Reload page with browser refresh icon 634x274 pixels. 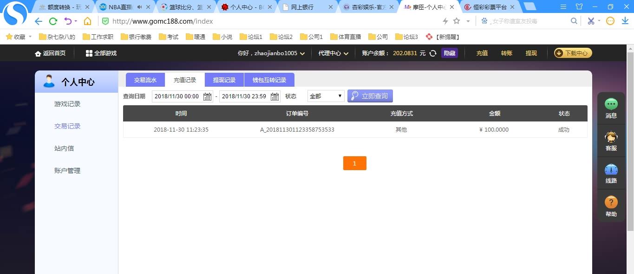pos(53,21)
